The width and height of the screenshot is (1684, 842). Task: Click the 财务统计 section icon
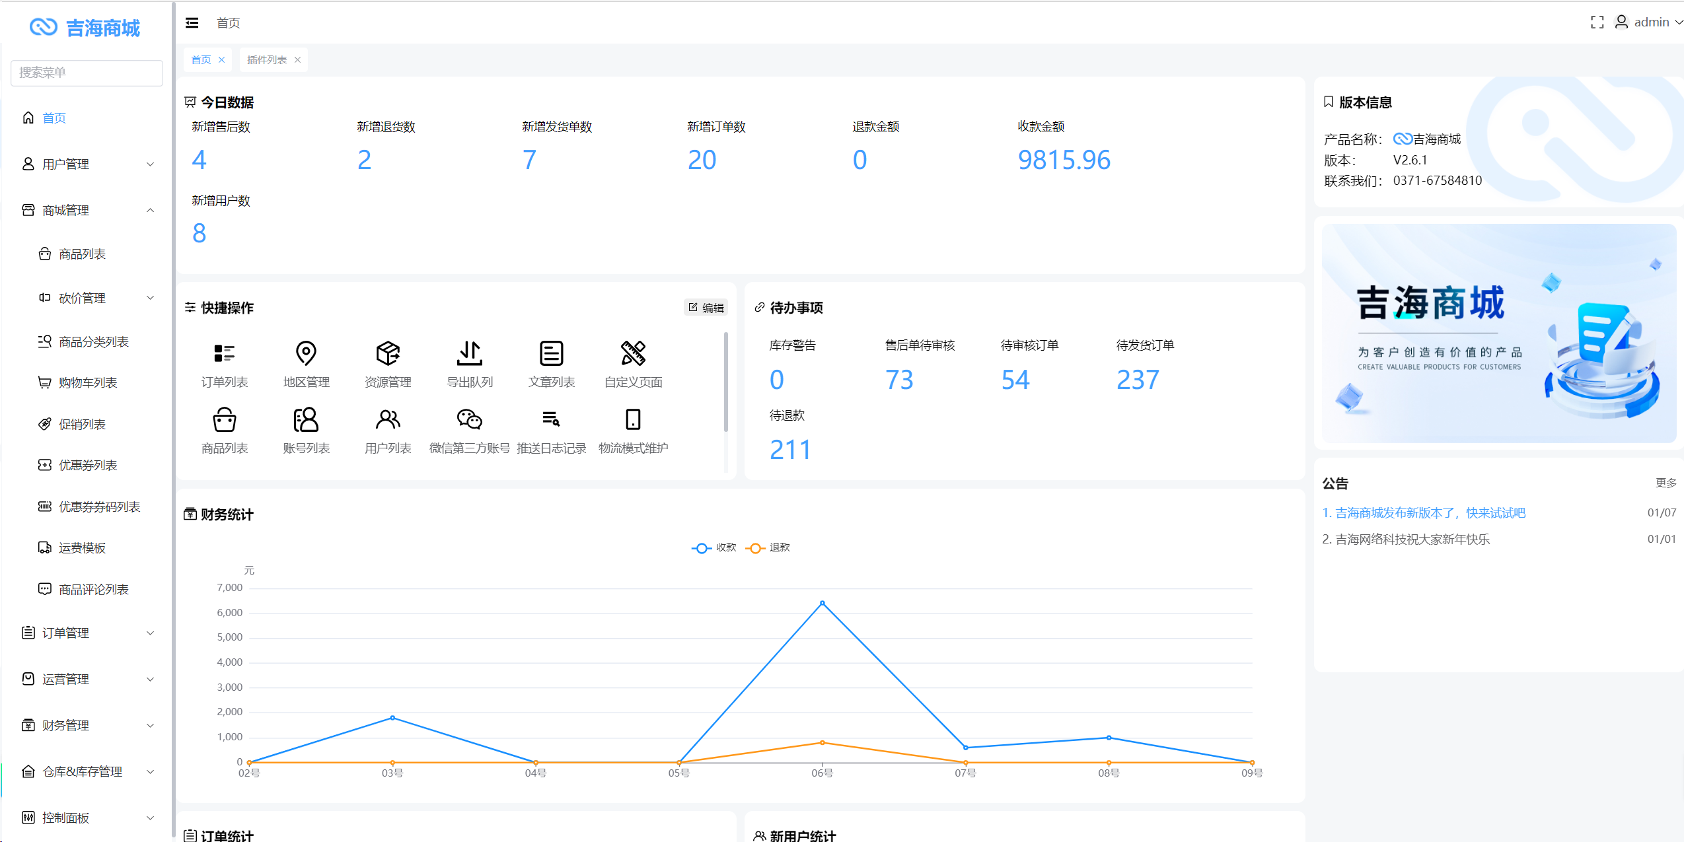[190, 514]
